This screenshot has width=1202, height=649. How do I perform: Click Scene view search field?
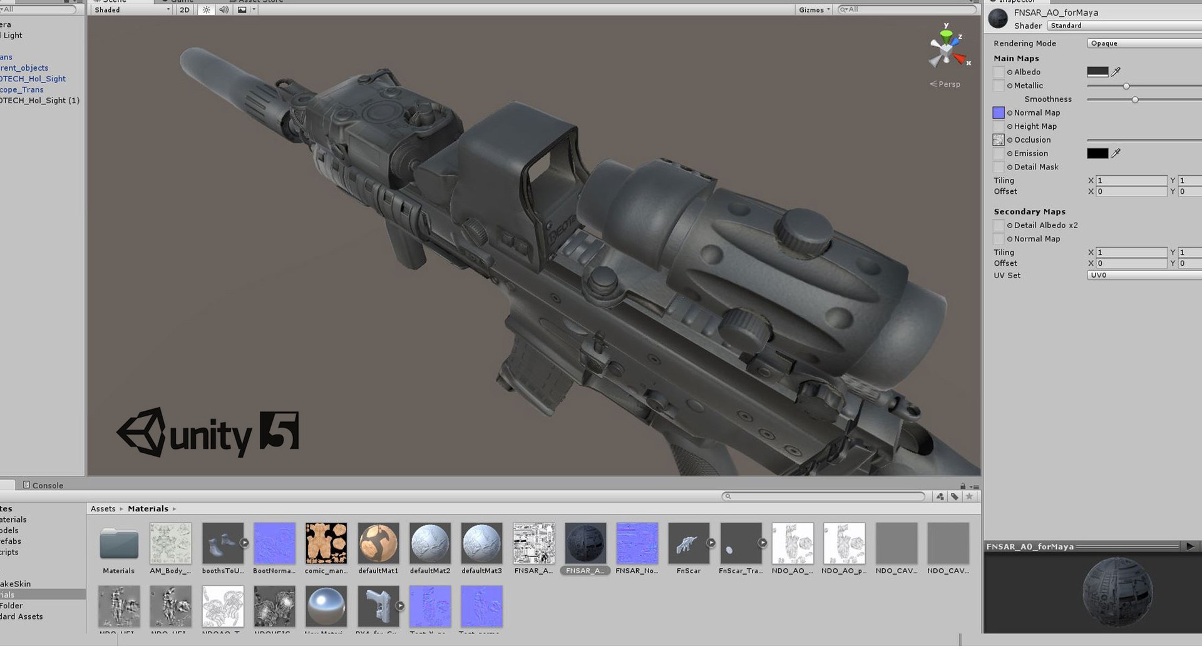(907, 10)
